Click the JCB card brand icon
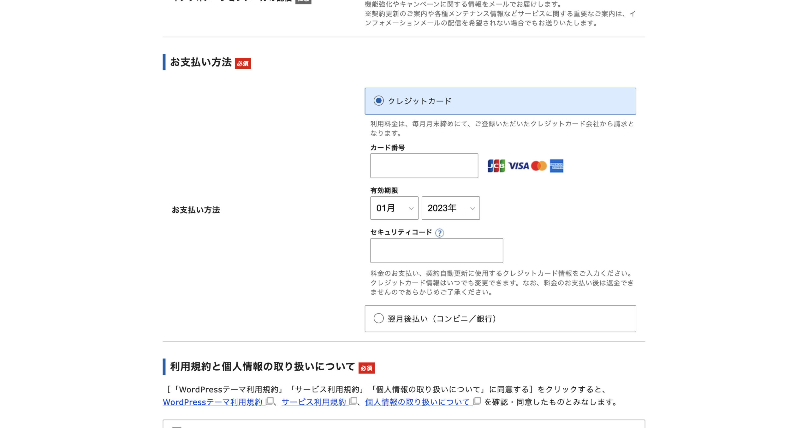The width and height of the screenshot is (808, 428). [496, 166]
